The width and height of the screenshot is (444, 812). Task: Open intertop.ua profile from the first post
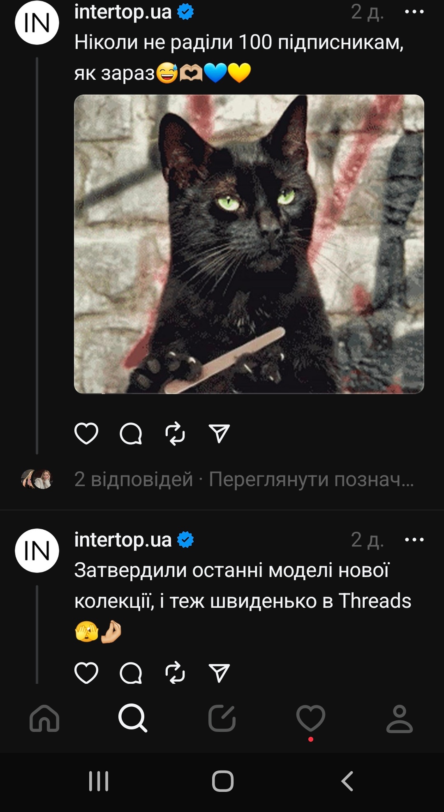pyautogui.click(x=123, y=12)
